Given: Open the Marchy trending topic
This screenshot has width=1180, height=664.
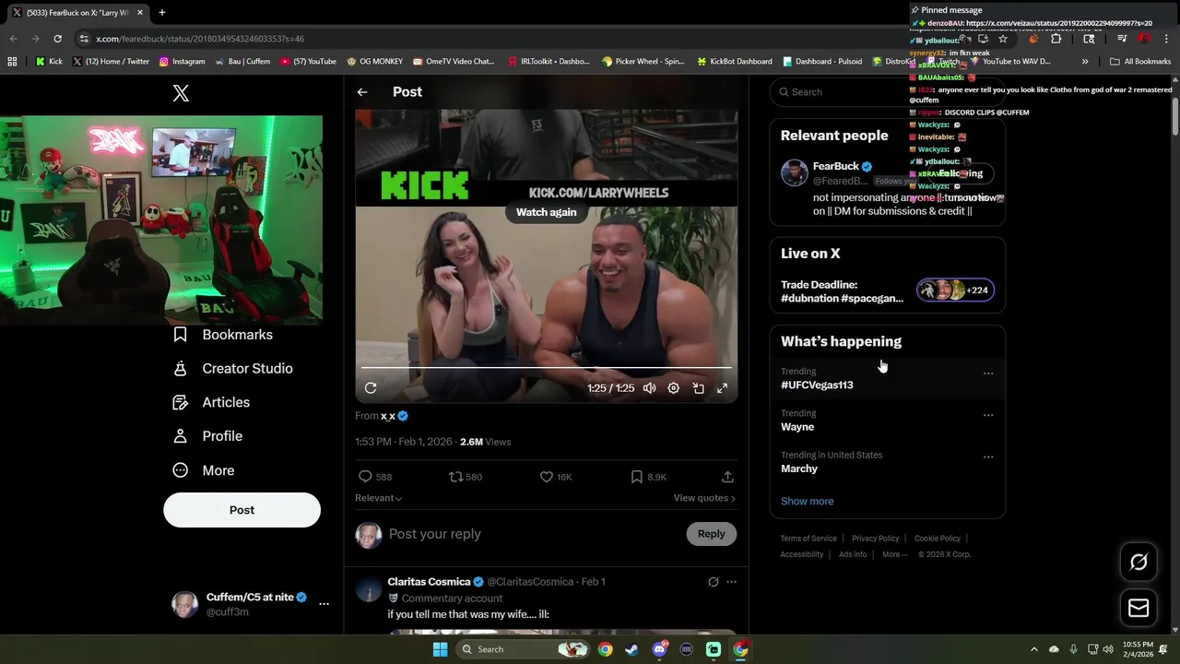Looking at the screenshot, I should coord(799,469).
